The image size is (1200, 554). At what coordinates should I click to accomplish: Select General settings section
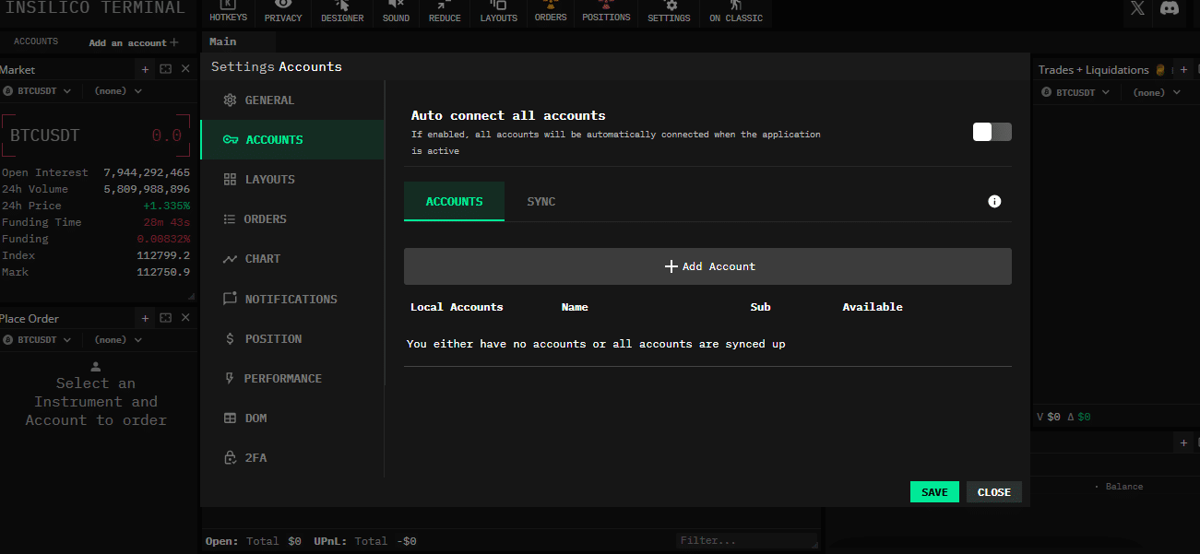[292, 100]
